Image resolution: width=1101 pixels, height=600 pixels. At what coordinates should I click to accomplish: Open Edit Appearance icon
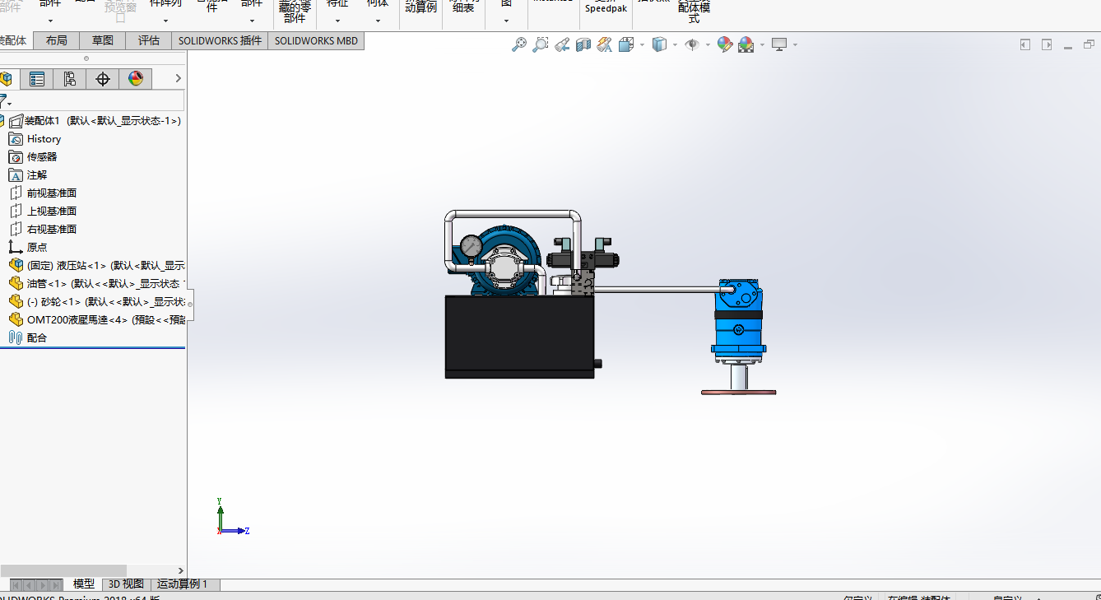pyautogui.click(x=725, y=44)
